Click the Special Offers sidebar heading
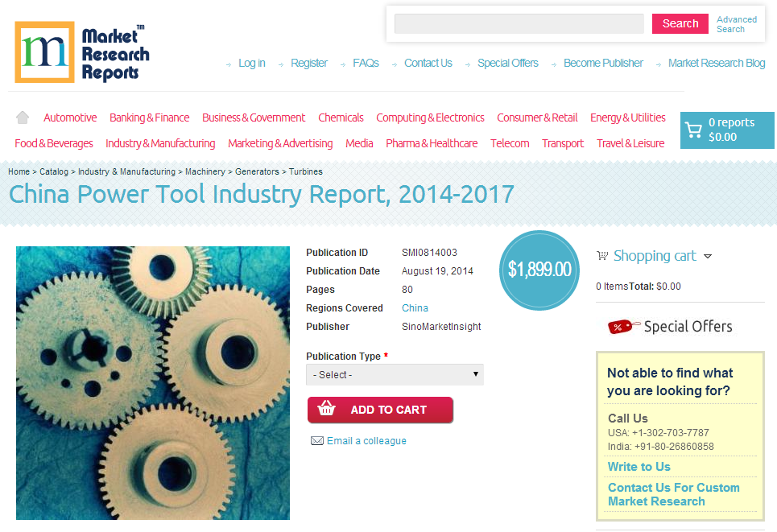Screen dimensions: 777x532 (688, 327)
